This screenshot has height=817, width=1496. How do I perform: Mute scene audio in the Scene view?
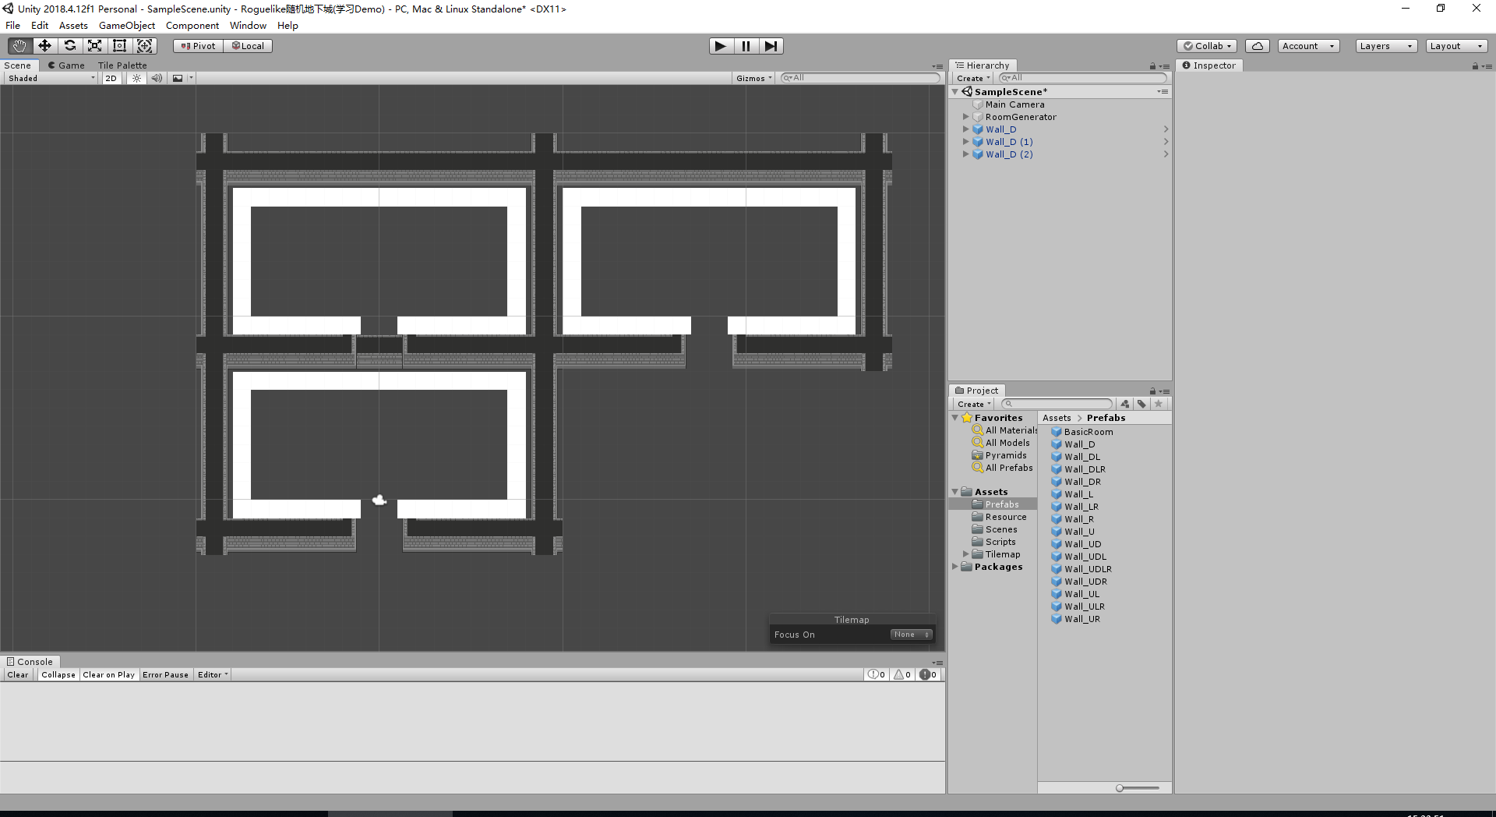(x=157, y=77)
